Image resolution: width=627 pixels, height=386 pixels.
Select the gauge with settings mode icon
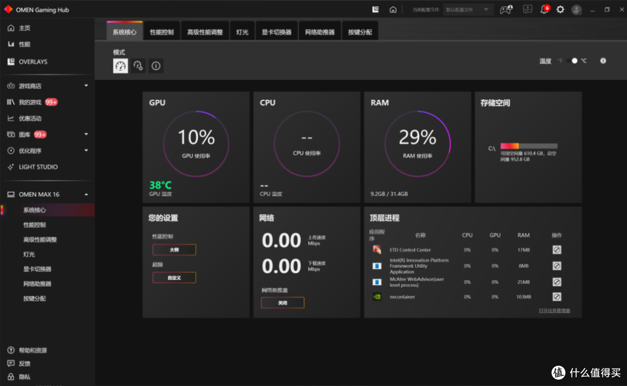tap(138, 66)
